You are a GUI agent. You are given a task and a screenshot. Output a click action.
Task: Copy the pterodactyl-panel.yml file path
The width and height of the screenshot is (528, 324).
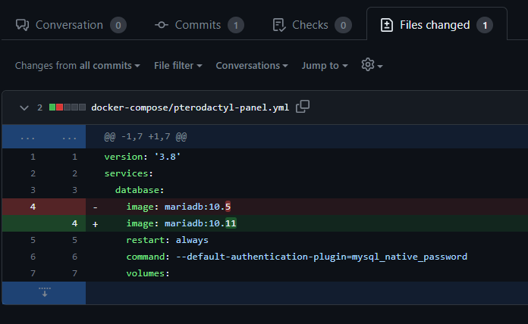point(303,107)
